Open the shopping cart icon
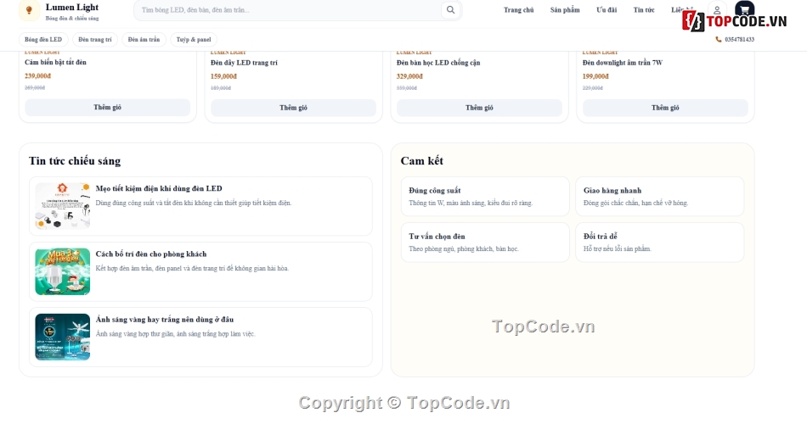This screenshot has width=807, height=424. click(x=744, y=9)
